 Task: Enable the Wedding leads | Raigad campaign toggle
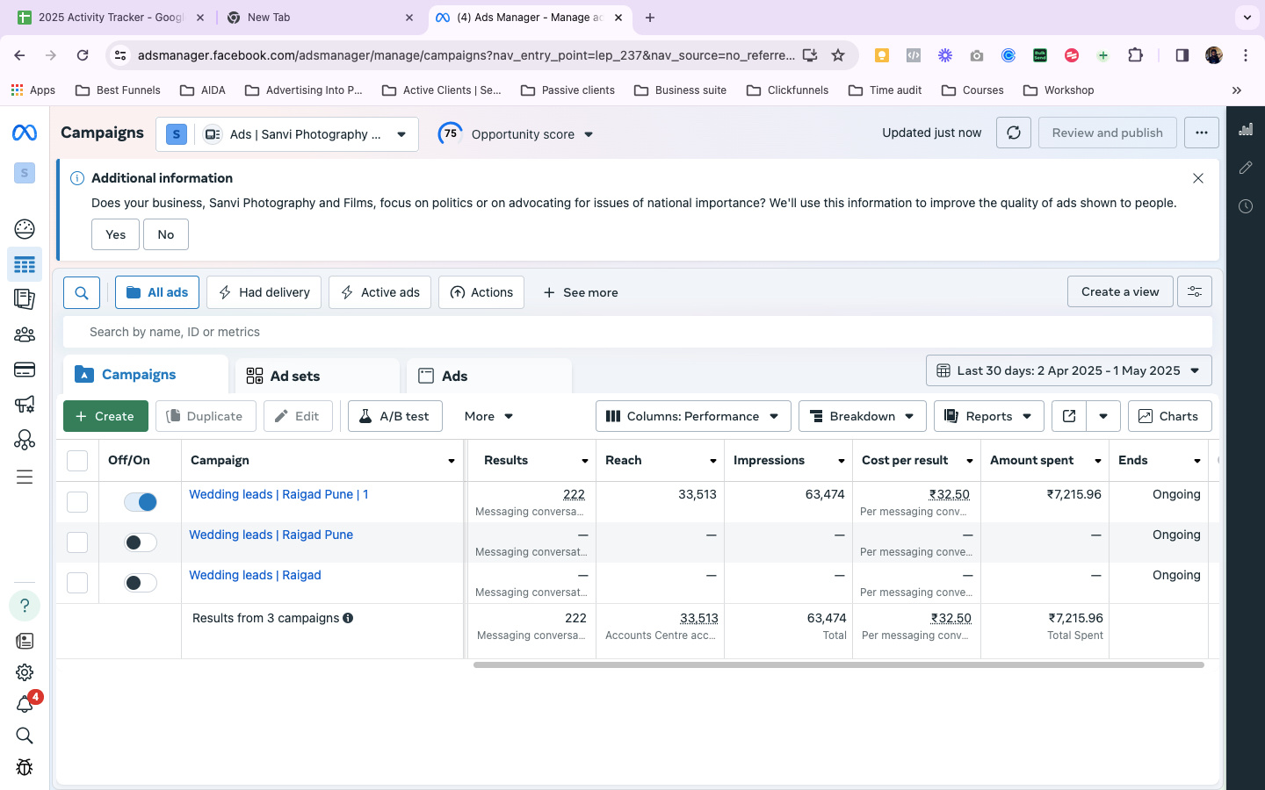click(141, 583)
